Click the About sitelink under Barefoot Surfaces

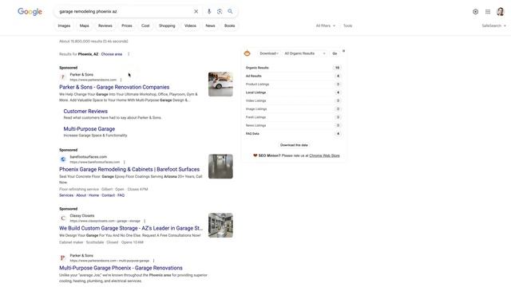[81, 195]
